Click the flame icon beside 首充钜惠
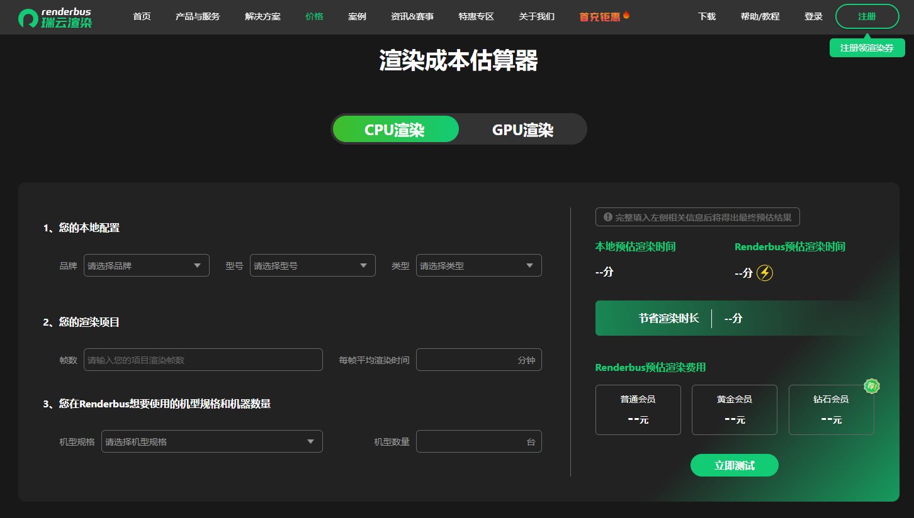 click(626, 14)
